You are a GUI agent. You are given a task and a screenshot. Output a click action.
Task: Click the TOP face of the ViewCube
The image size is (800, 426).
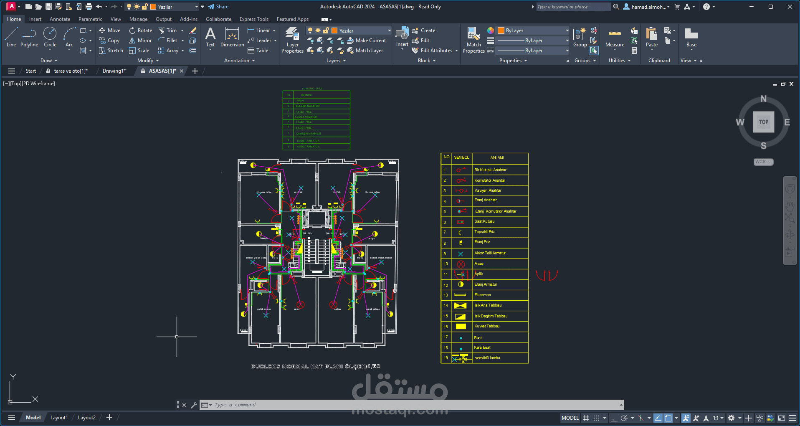pyautogui.click(x=764, y=122)
